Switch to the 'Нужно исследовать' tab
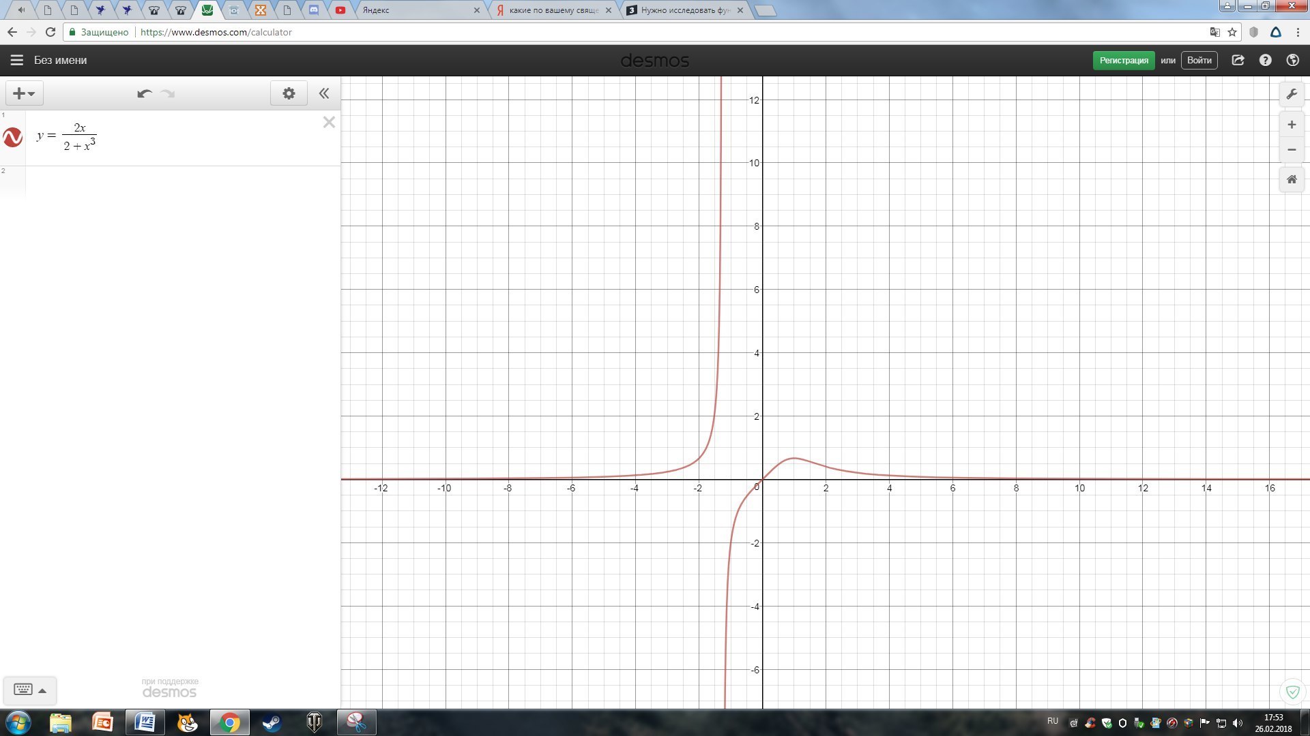Viewport: 1310px width, 736px height. tap(684, 10)
